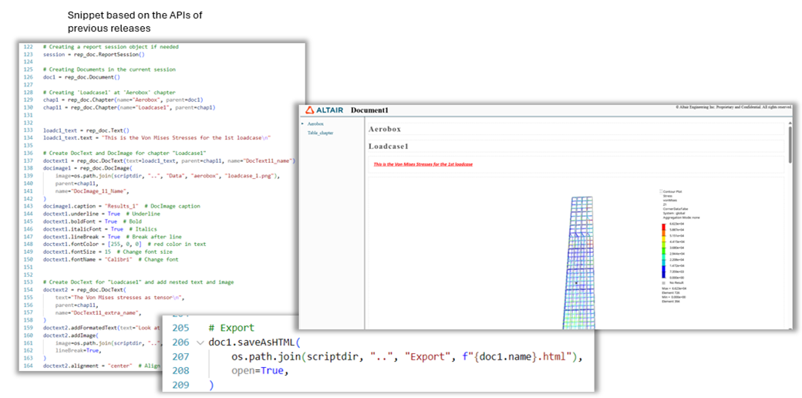Click the open=True argument in export snippet

[x=257, y=369]
